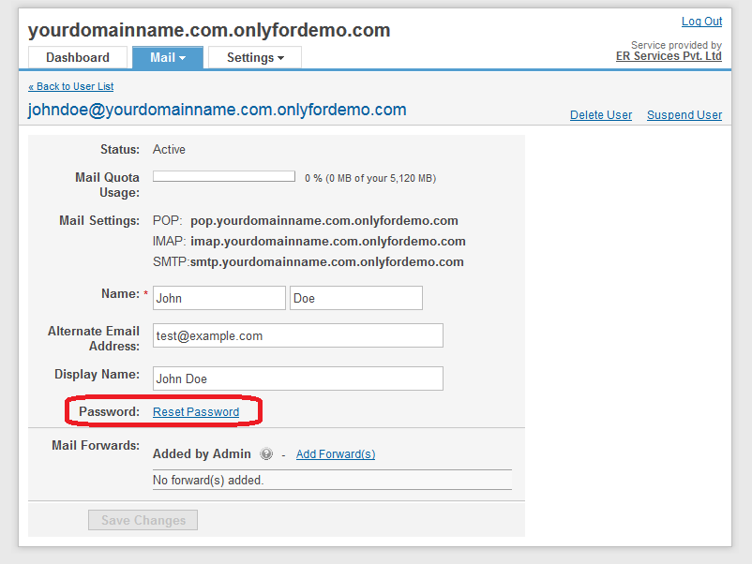Click the help icon beside Added by Admin
752x564 pixels.
click(x=266, y=454)
